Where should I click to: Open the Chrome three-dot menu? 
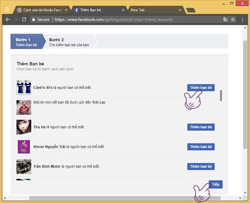(242, 19)
